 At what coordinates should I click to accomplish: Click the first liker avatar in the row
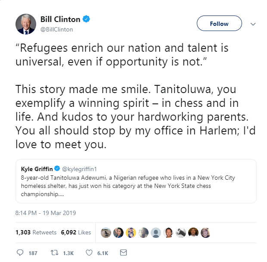point(106,233)
